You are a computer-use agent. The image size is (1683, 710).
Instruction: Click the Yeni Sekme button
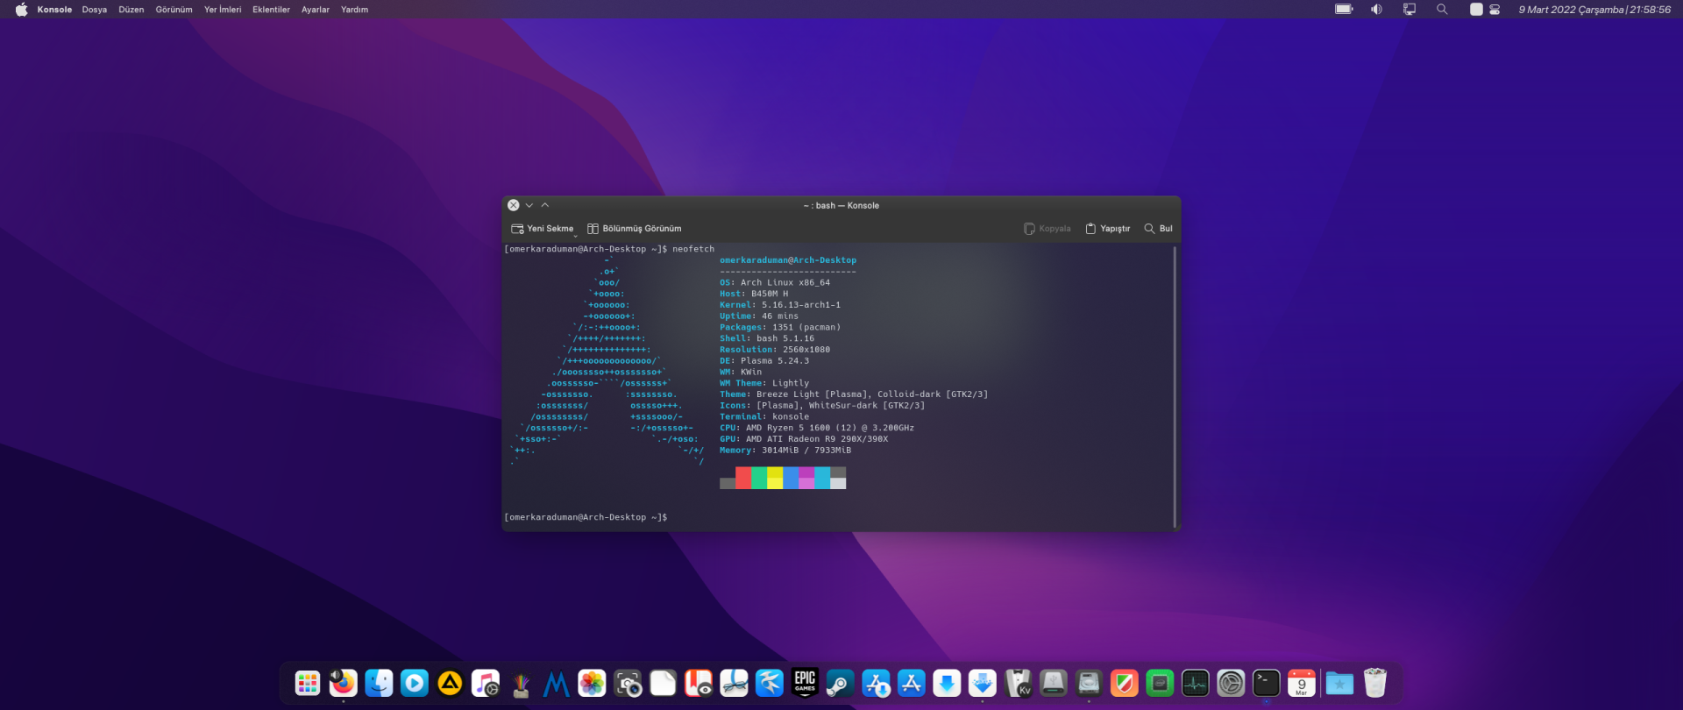(542, 229)
